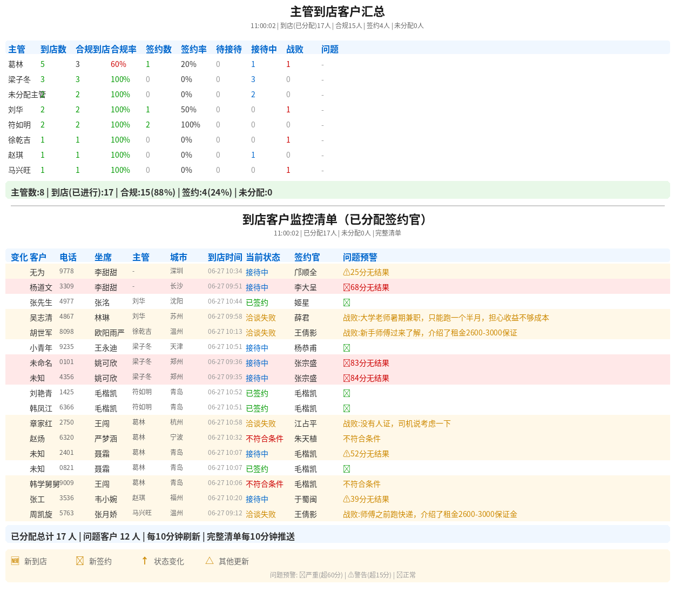Select supervisor 梁子冬 in the summary table
Screen dimensions: 675x605
coord(19,79)
